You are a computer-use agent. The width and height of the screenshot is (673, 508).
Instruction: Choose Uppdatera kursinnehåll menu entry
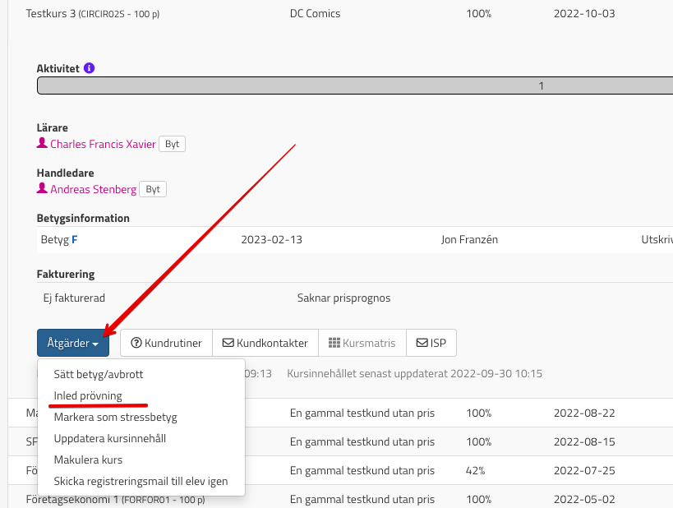click(109, 438)
